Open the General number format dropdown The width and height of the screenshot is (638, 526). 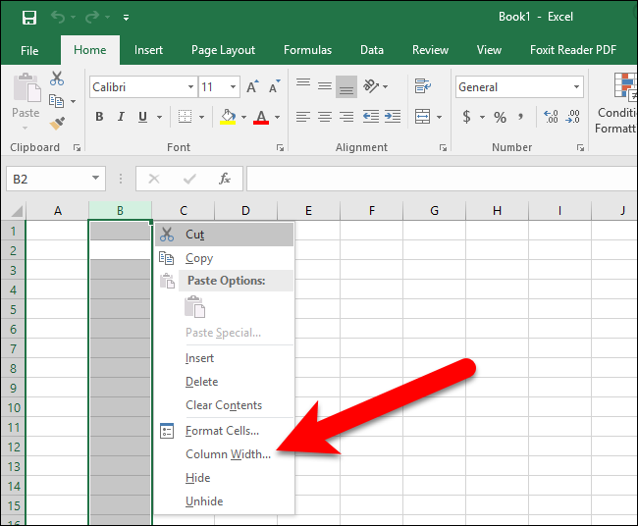click(576, 86)
